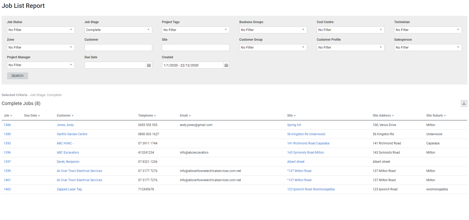Expand the Cost Centre dropdown
Viewport: 469px width, 220px height.
click(x=350, y=30)
